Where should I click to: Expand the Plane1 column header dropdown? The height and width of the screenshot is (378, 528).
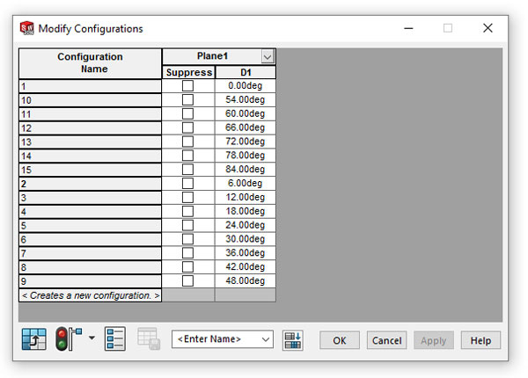coord(268,56)
